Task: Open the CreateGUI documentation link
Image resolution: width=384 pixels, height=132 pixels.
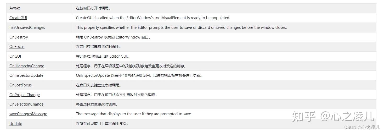Action: [18, 18]
